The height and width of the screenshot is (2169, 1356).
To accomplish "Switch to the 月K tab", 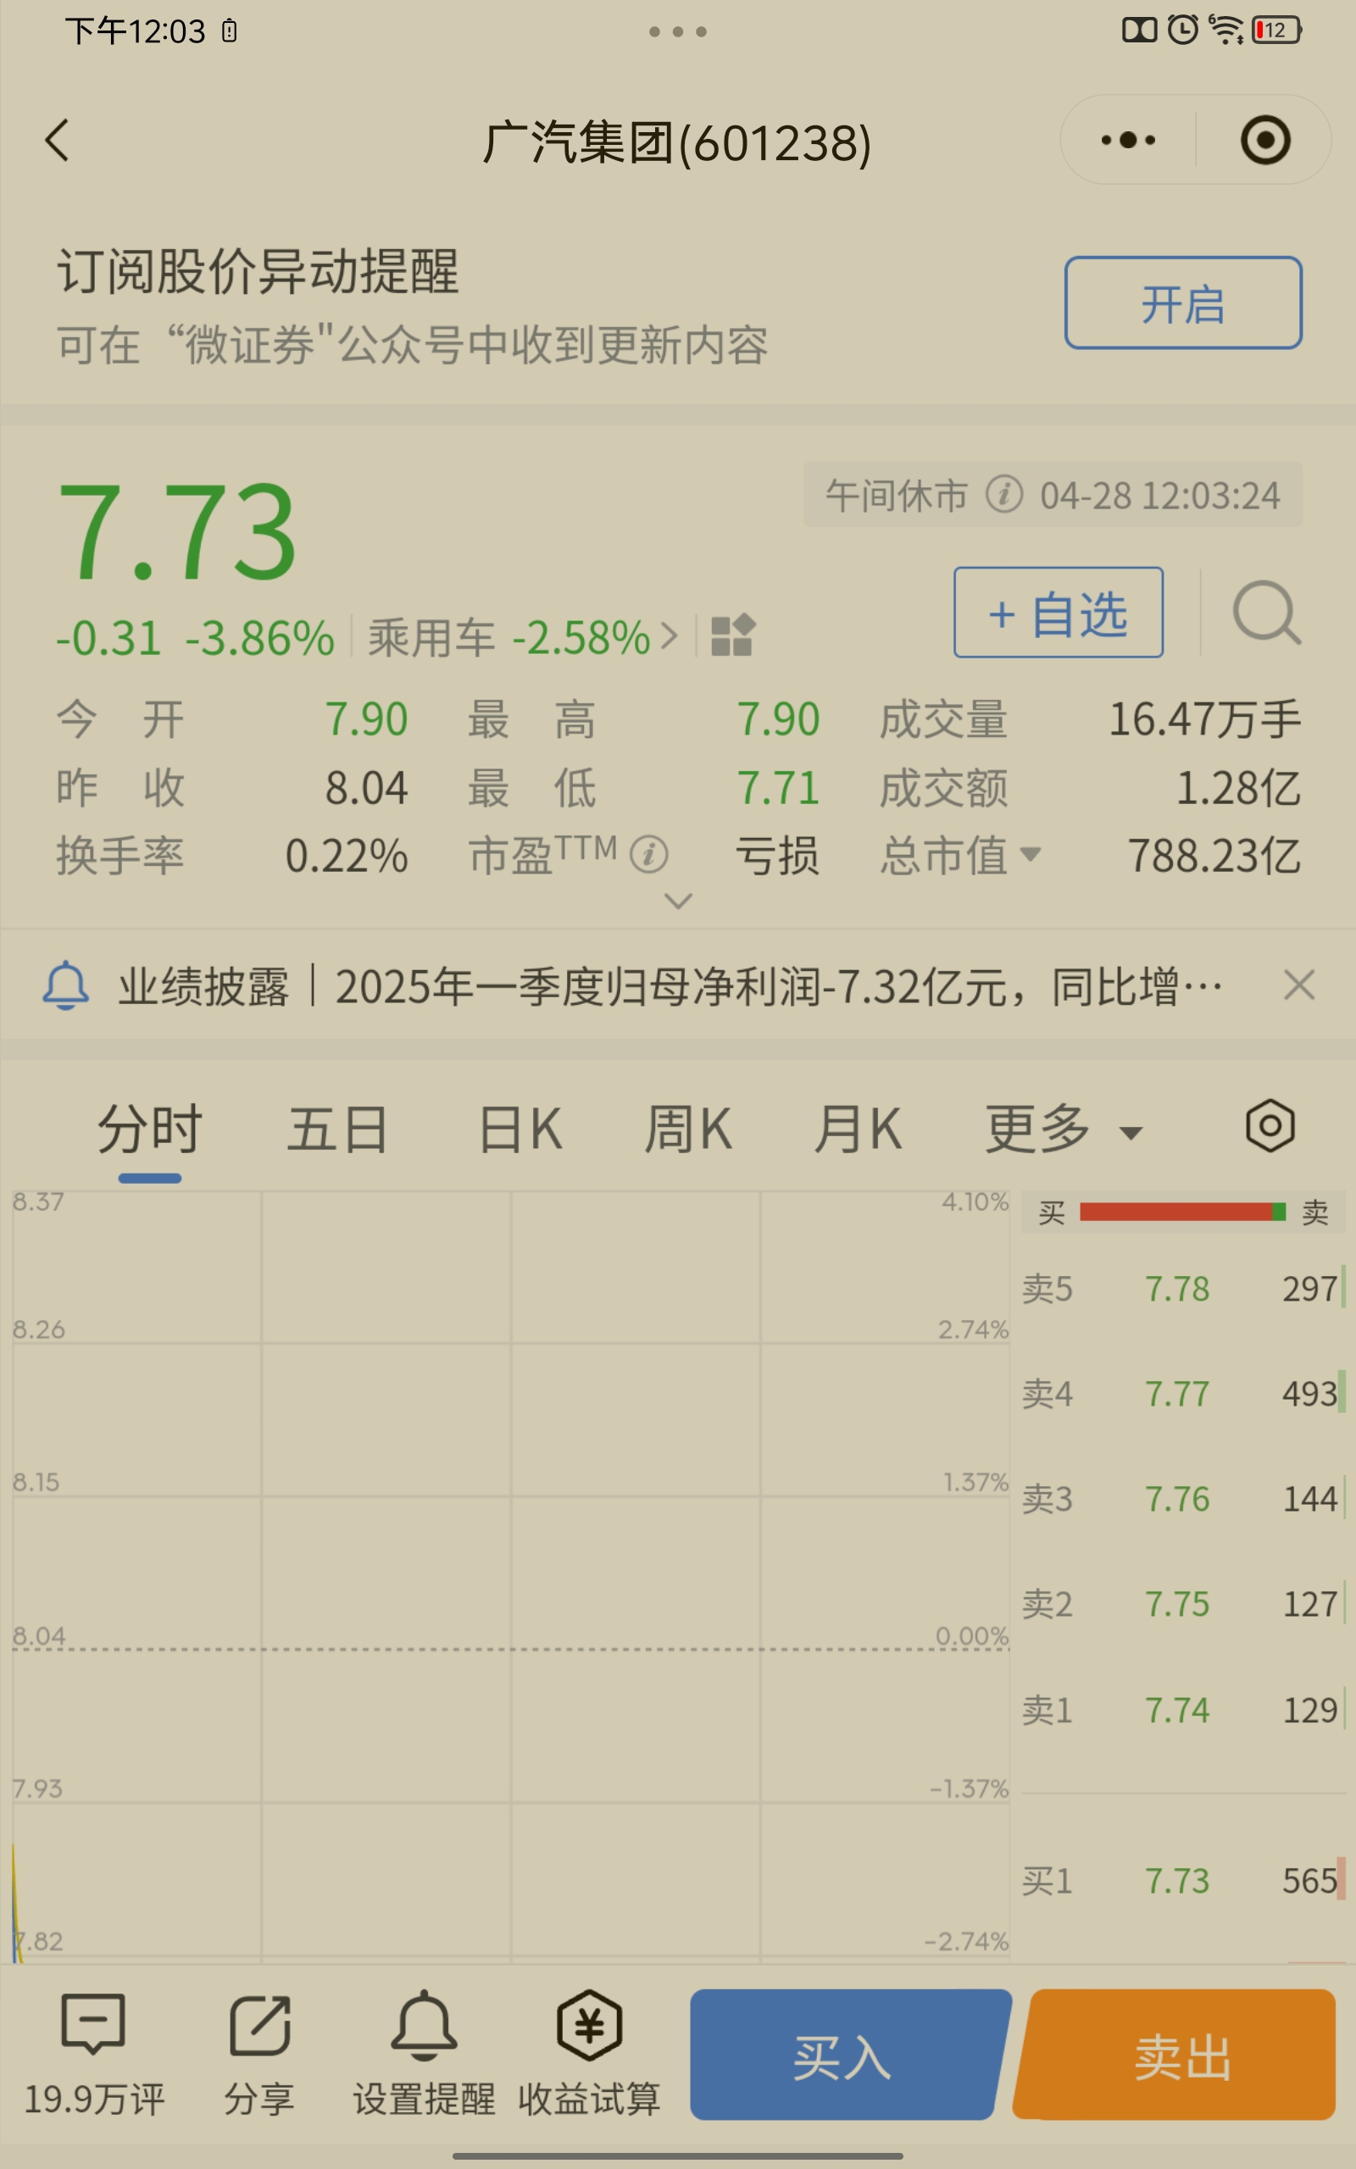I will (x=858, y=1129).
